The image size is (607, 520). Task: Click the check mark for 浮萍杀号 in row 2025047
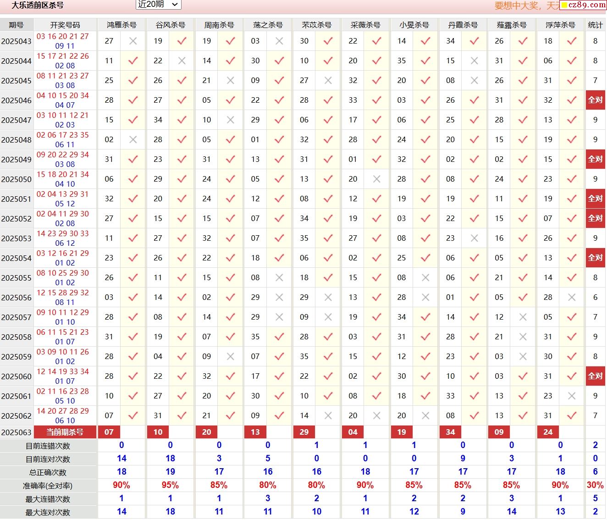pyautogui.click(x=572, y=120)
